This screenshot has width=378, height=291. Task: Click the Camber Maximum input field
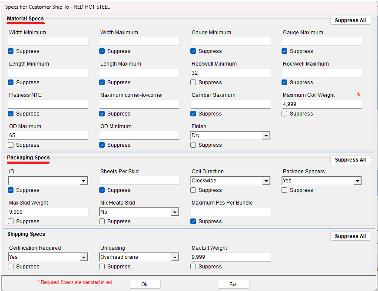click(x=231, y=104)
